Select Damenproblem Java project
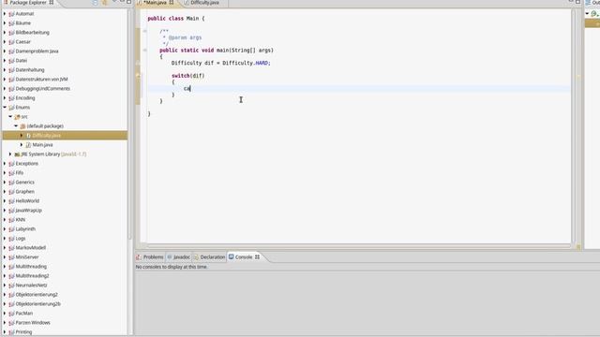Image resolution: width=600 pixels, height=337 pixels. [x=37, y=51]
